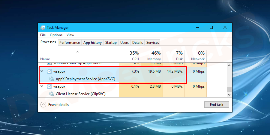Viewport: 270px width, 135px height.
Task: Select the AppX Deployment Service (AppXSVC) row
Action: [122, 79]
